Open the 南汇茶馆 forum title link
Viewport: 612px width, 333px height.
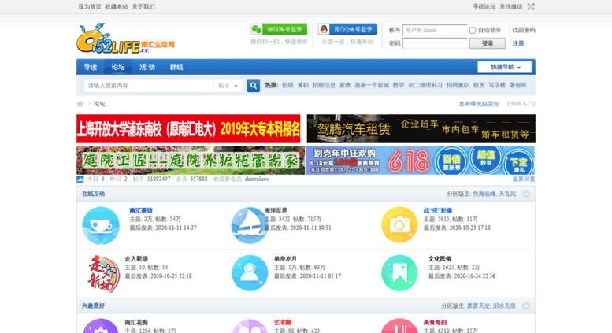(x=141, y=210)
